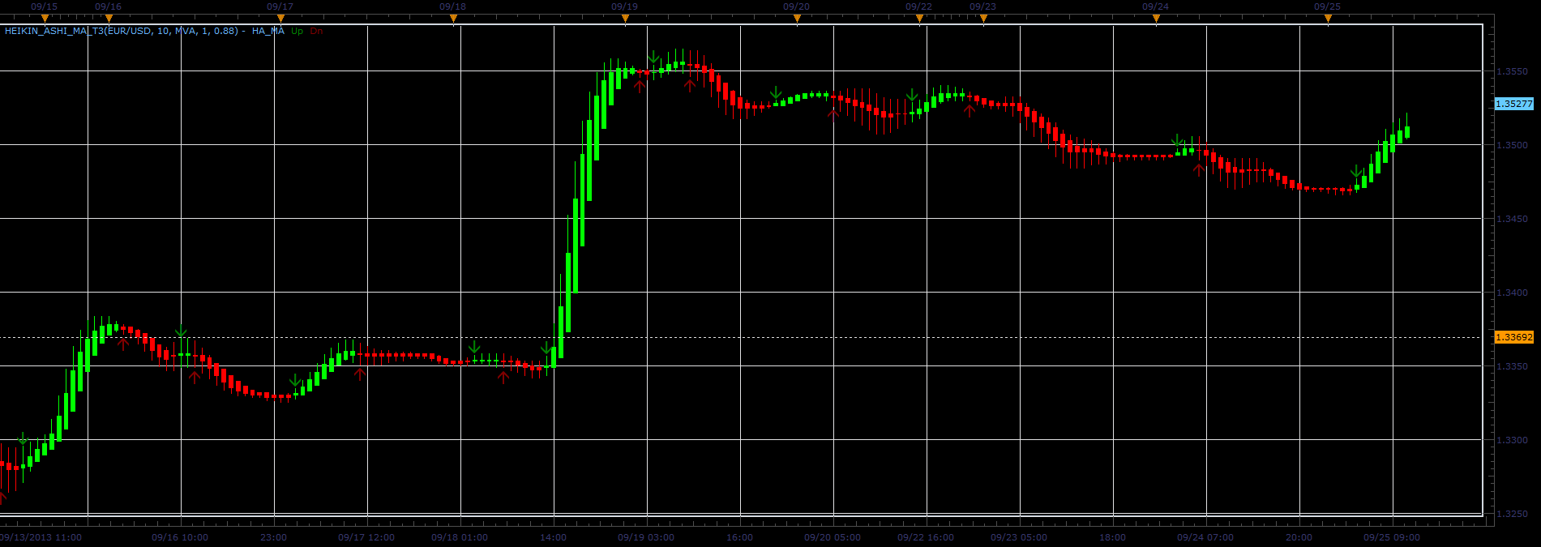The height and width of the screenshot is (547, 1541).
Task: Click the 09/18 orange day marker
Action: click(x=453, y=18)
